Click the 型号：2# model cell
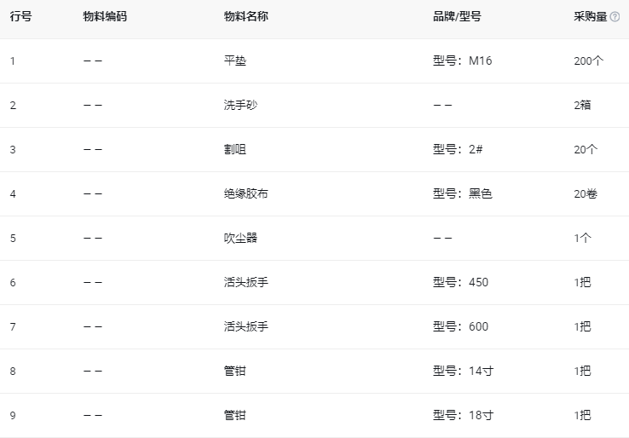 459,150
